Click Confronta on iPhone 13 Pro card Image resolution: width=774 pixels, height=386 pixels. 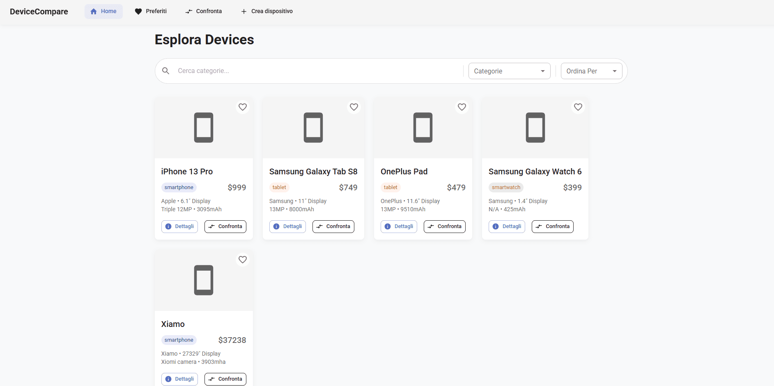coord(225,226)
